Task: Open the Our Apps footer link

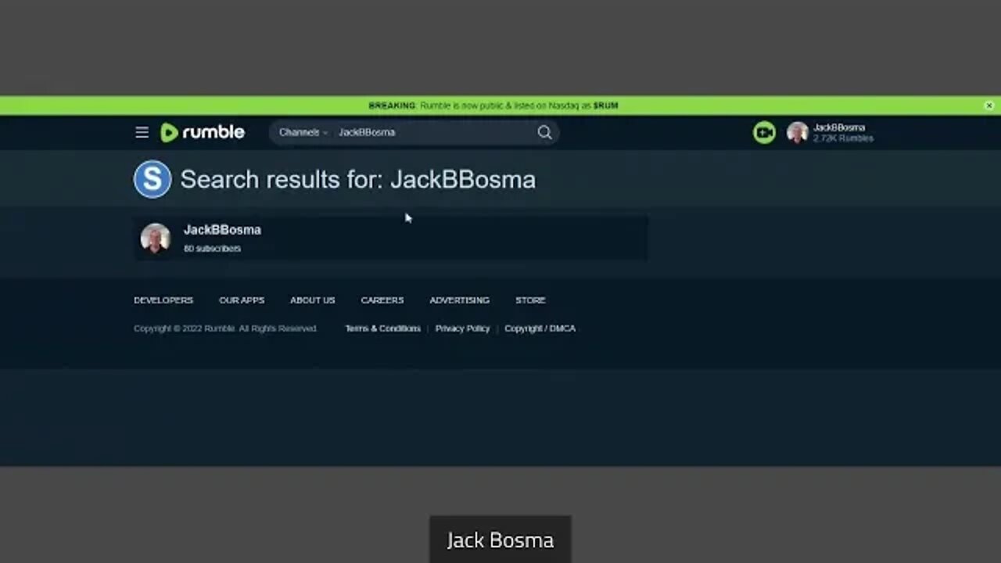Action: [x=242, y=300]
